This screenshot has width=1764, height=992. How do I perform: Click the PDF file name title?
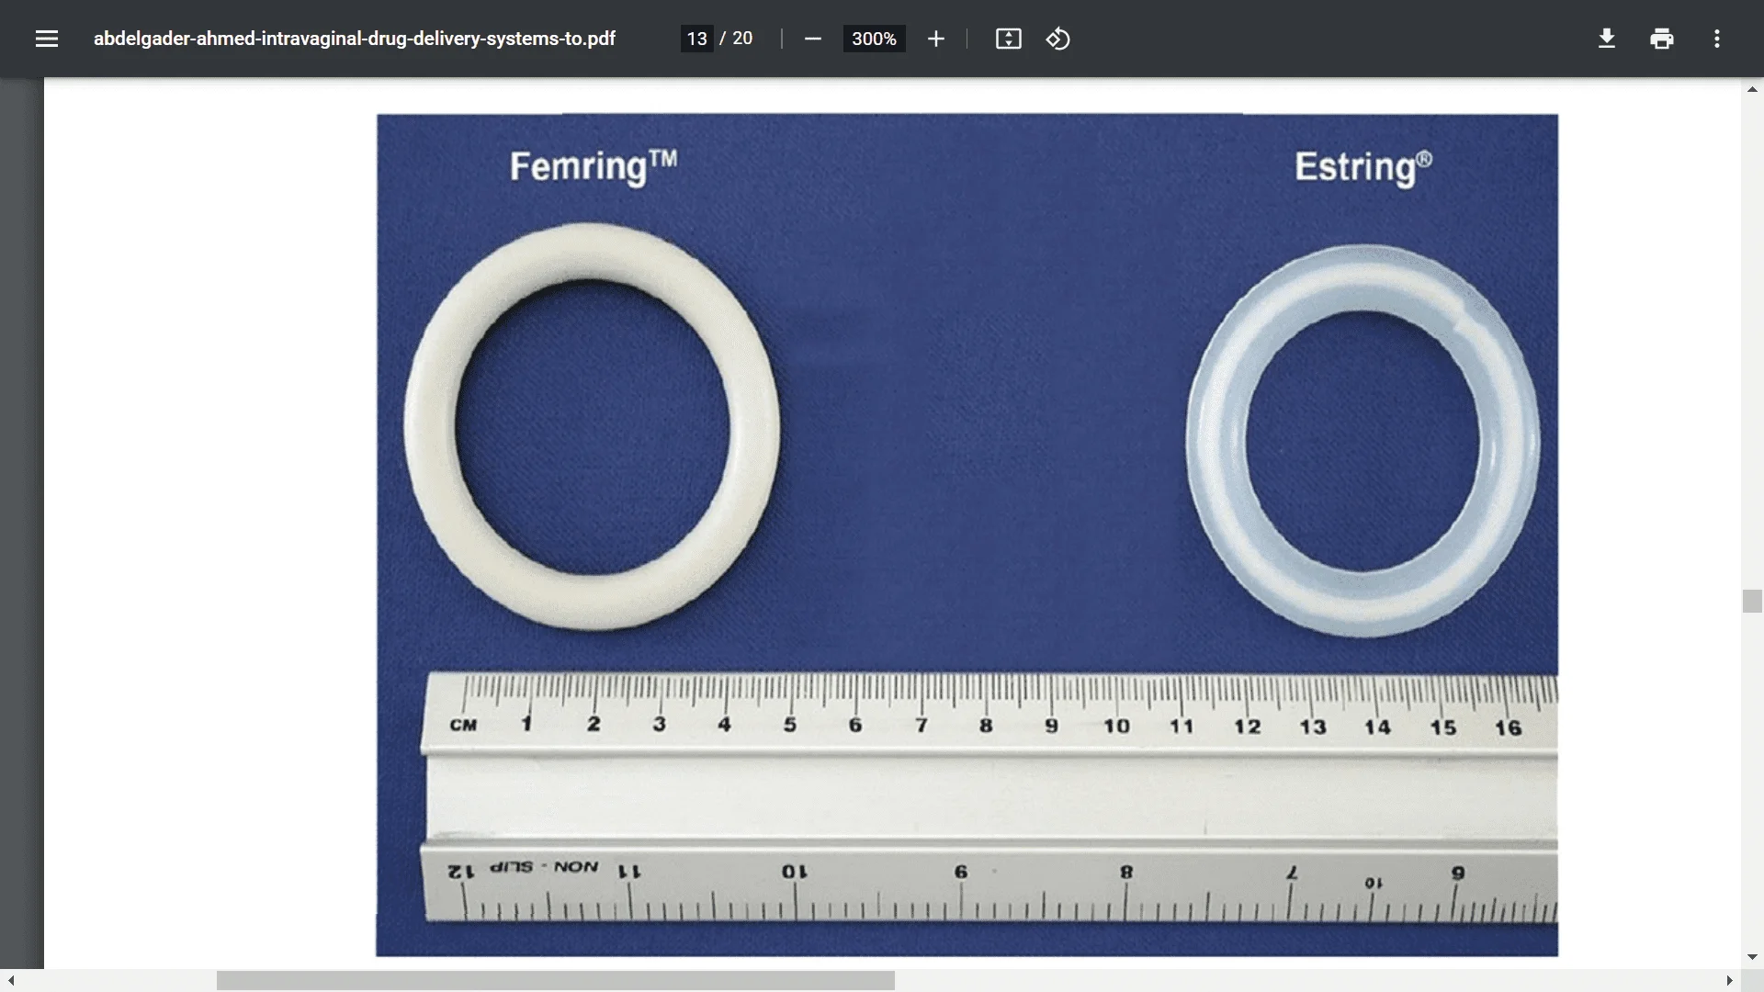tap(354, 39)
